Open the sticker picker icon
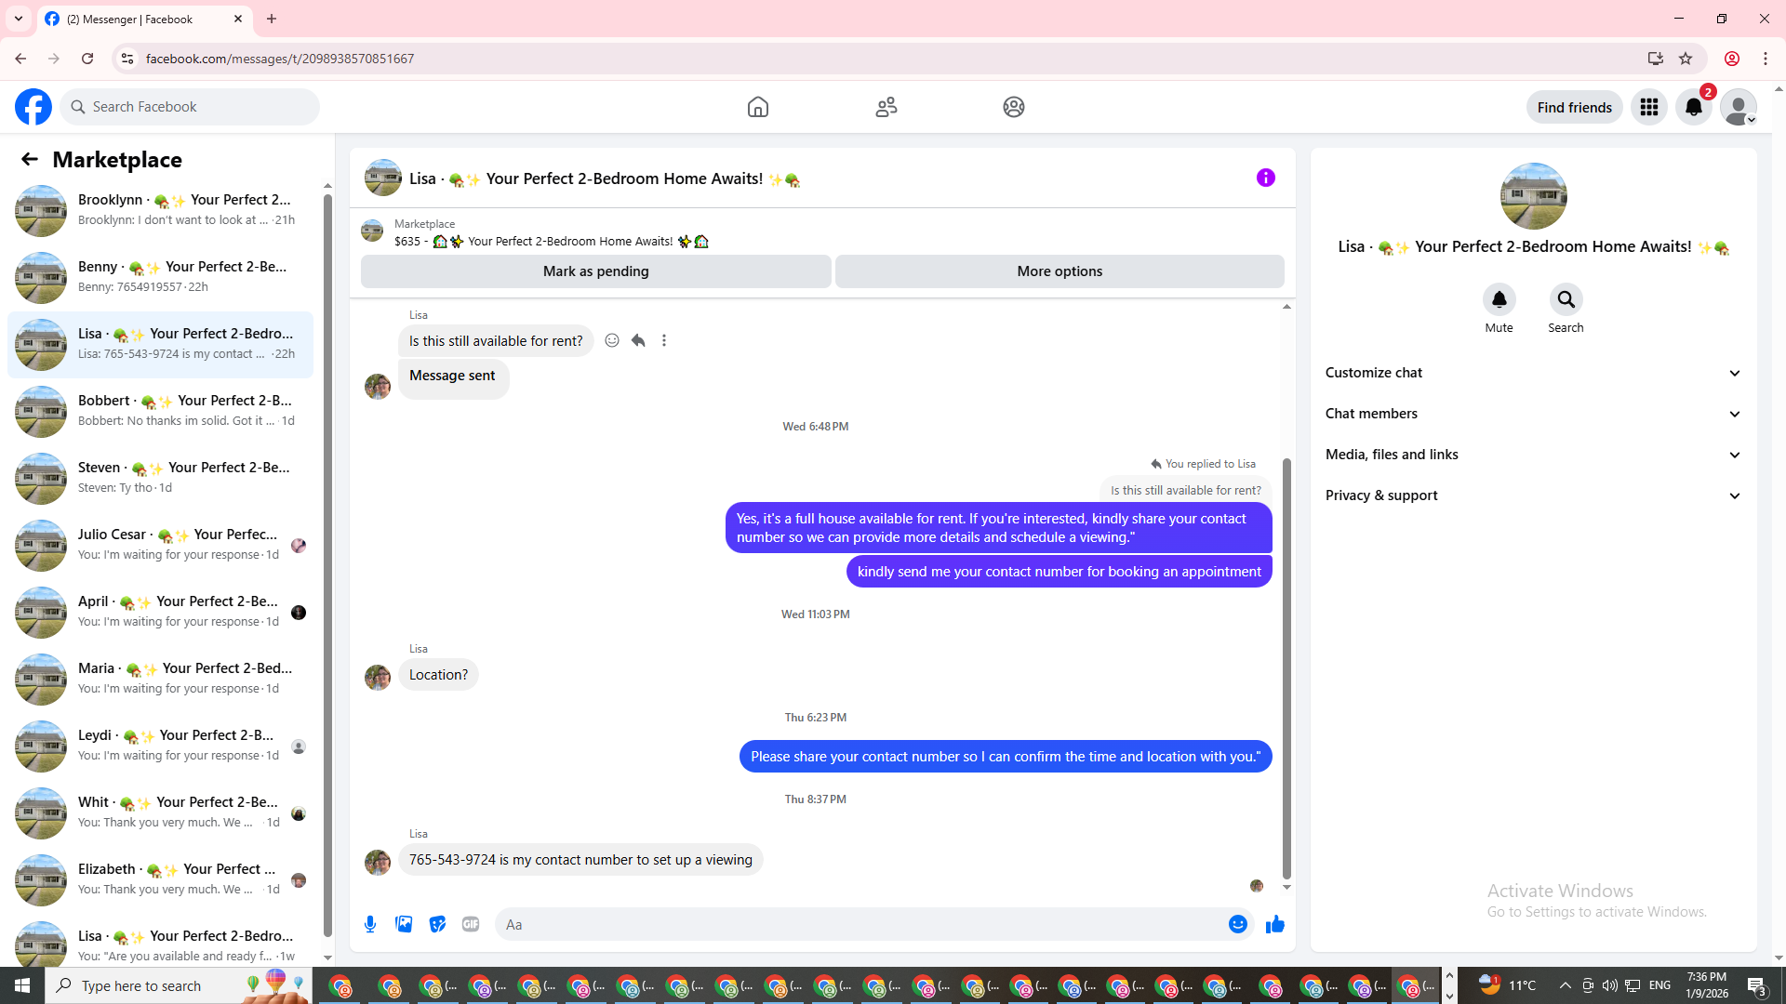1786x1004 pixels. (437, 924)
